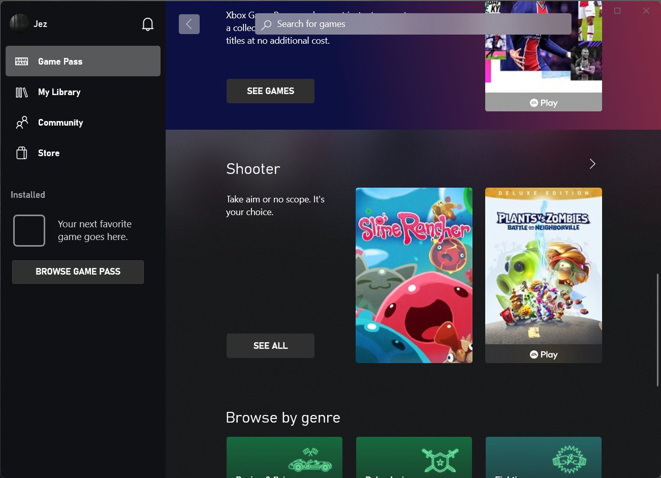Viewport: 661px width, 478px height.
Task: Close the Xbox app window
Action: pyautogui.click(x=646, y=11)
